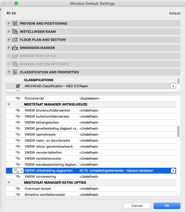The image size is (185, 212).
Task: Toggle link icon for Overmaat dorpel
Action: [18, 189]
